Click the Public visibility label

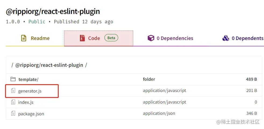pos(37,22)
